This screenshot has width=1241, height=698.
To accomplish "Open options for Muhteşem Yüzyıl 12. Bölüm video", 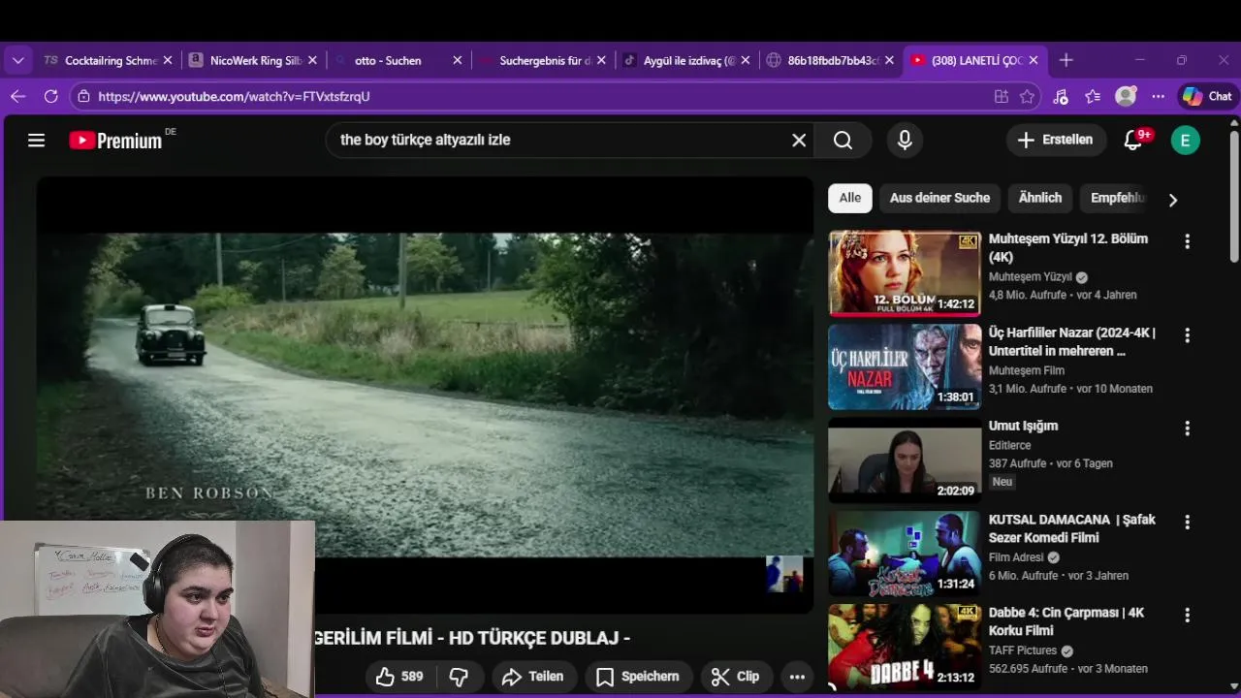I will point(1187,241).
